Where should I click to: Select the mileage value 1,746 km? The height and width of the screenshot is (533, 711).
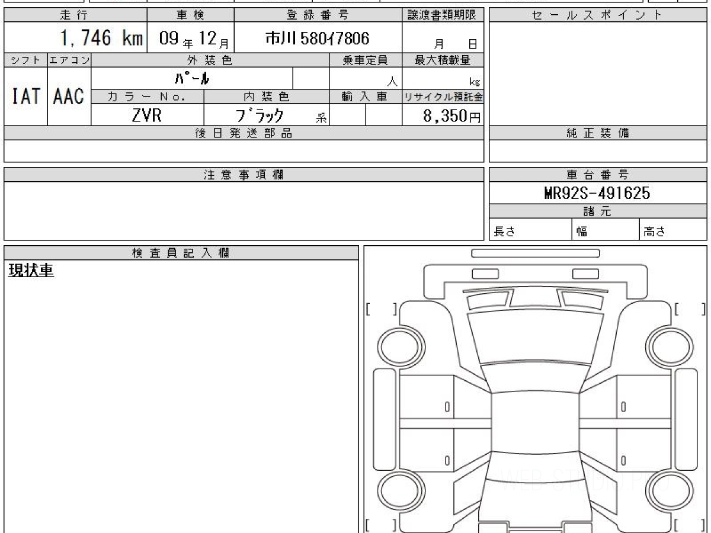[x=101, y=39]
